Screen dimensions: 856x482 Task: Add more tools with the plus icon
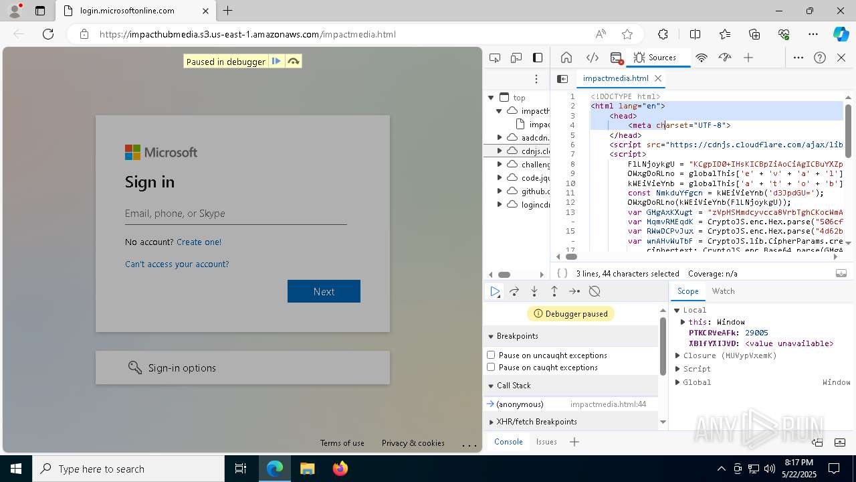[x=748, y=58]
